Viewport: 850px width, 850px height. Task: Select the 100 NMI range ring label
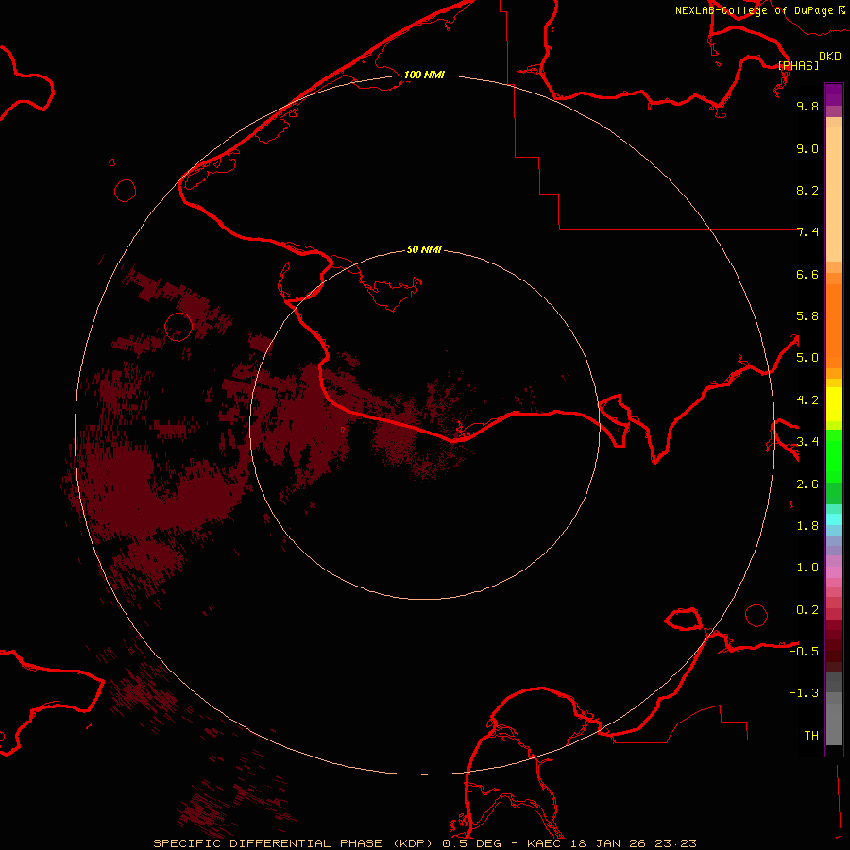pos(424,75)
